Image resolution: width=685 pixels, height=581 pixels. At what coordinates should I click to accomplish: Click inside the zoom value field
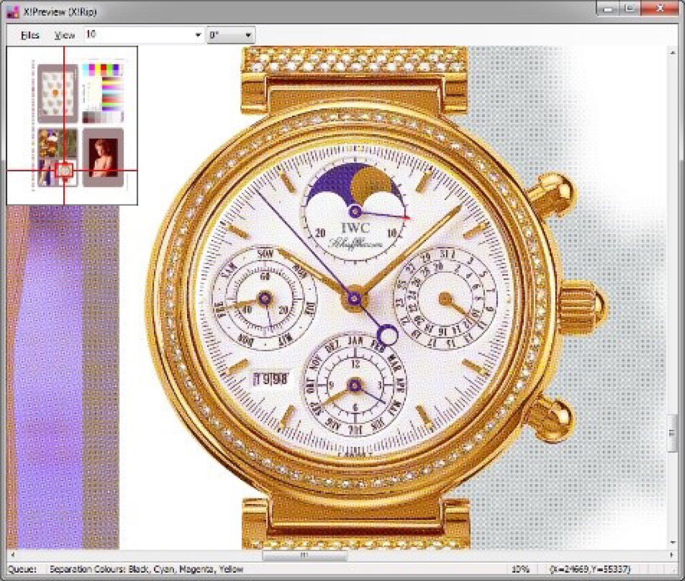137,35
